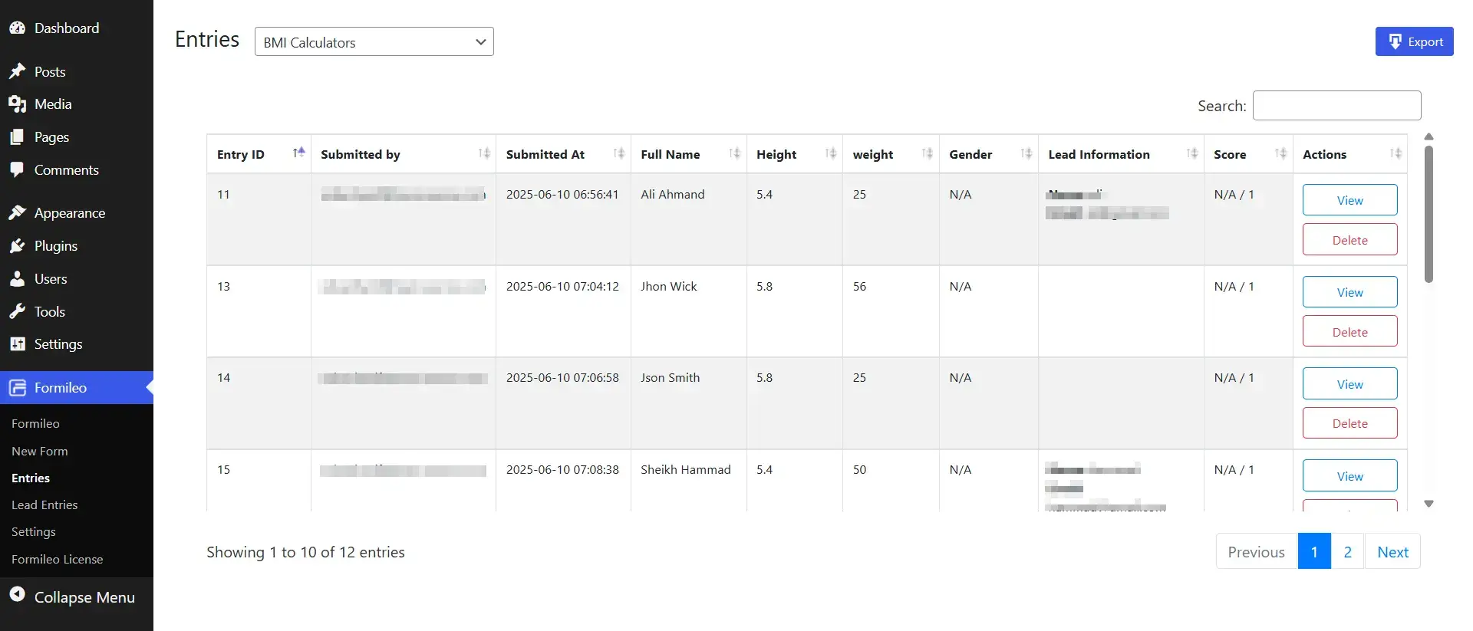The width and height of the screenshot is (1473, 631).
Task: Open Media via its sidebar icon
Action: pos(17,104)
